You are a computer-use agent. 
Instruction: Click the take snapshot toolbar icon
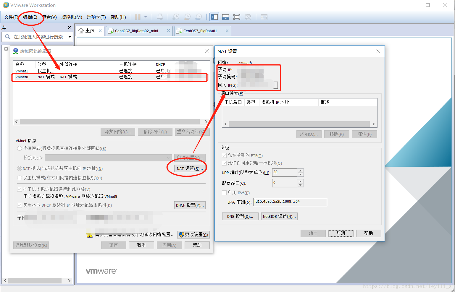(176, 17)
